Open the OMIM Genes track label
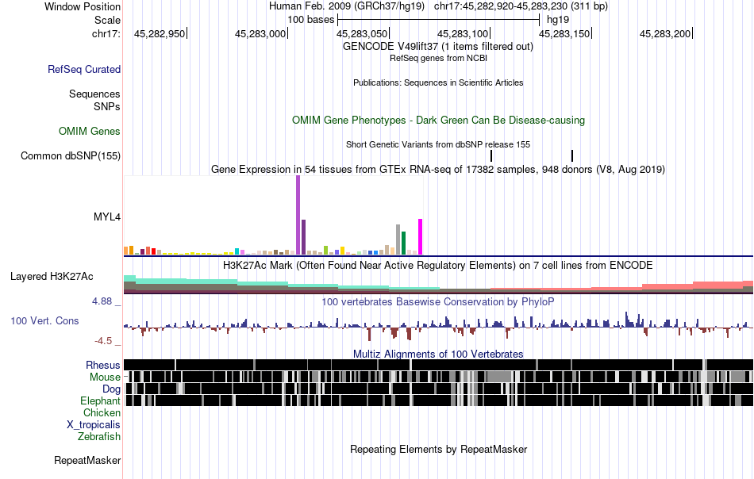This screenshot has height=479, width=754. click(x=90, y=131)
